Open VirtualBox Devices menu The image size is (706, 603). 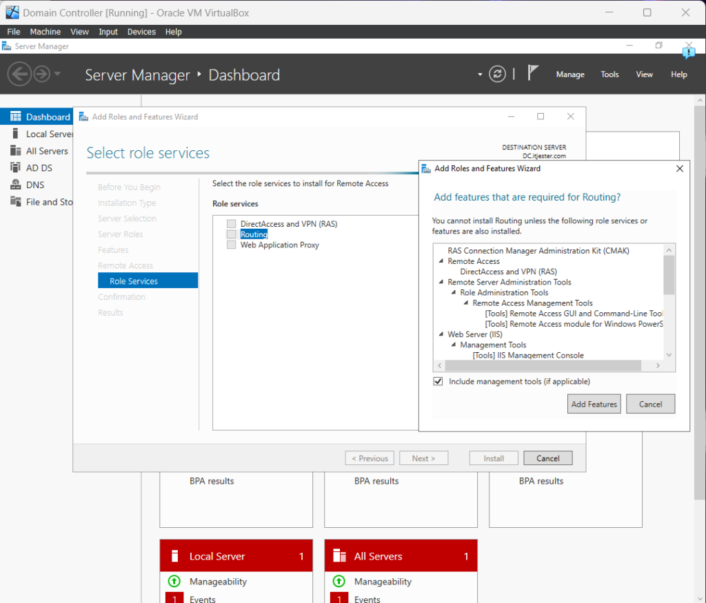click(x=141, y=32)
